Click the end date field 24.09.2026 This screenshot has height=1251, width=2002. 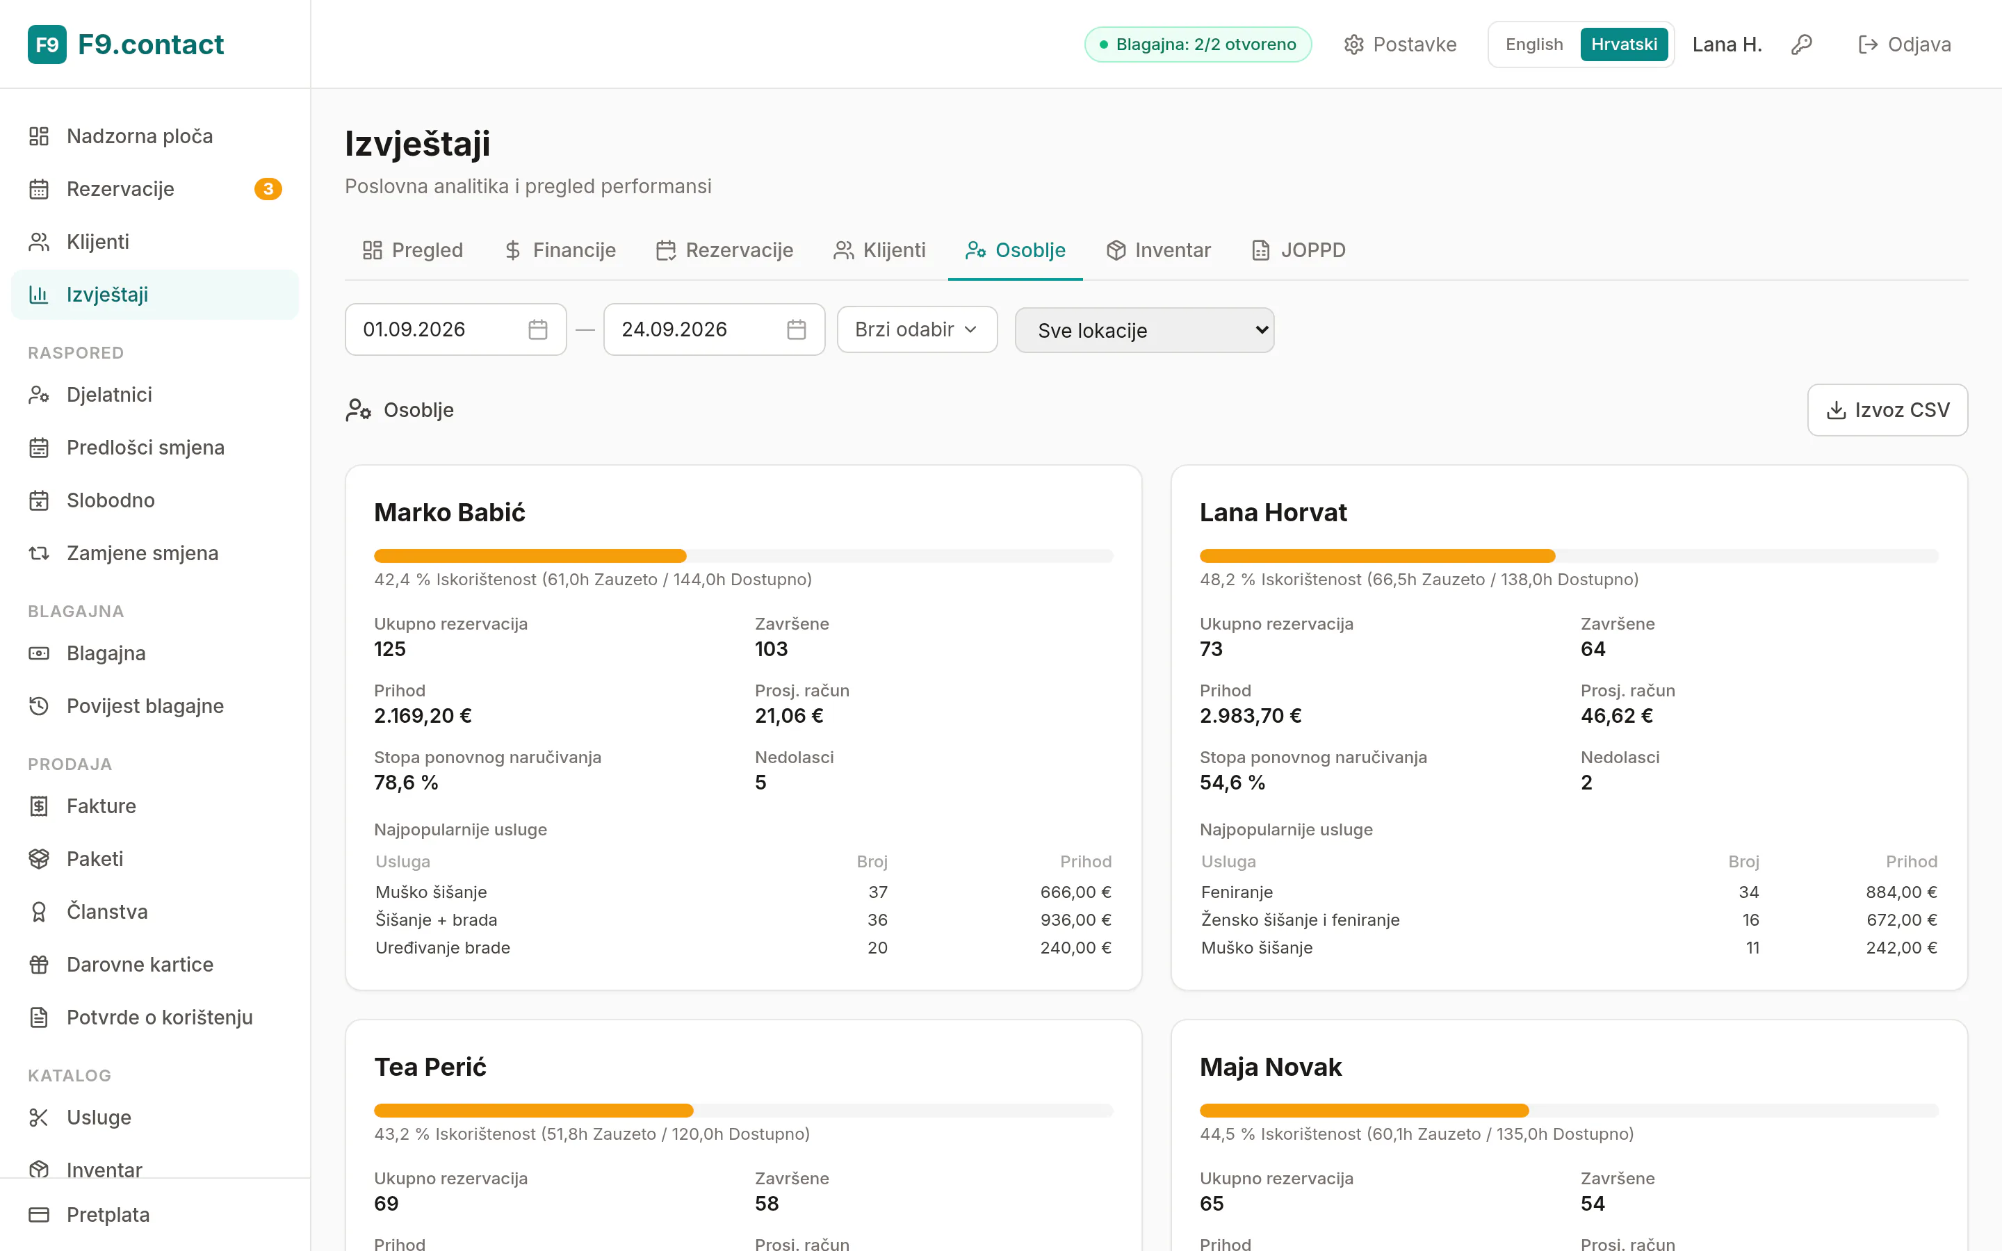[714, 329]
